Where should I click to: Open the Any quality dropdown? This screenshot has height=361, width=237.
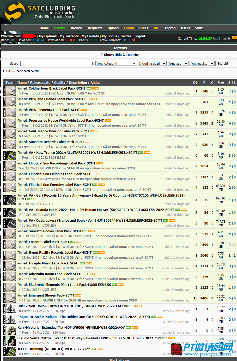pos(202,63)
